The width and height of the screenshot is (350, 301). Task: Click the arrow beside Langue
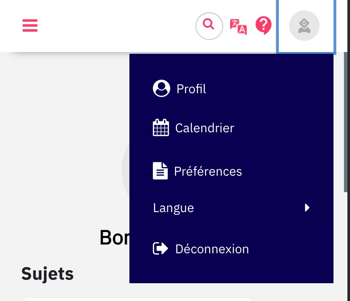[x=307, y=208]
